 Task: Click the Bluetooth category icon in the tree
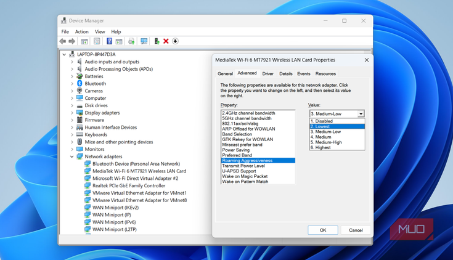point(80,84)
